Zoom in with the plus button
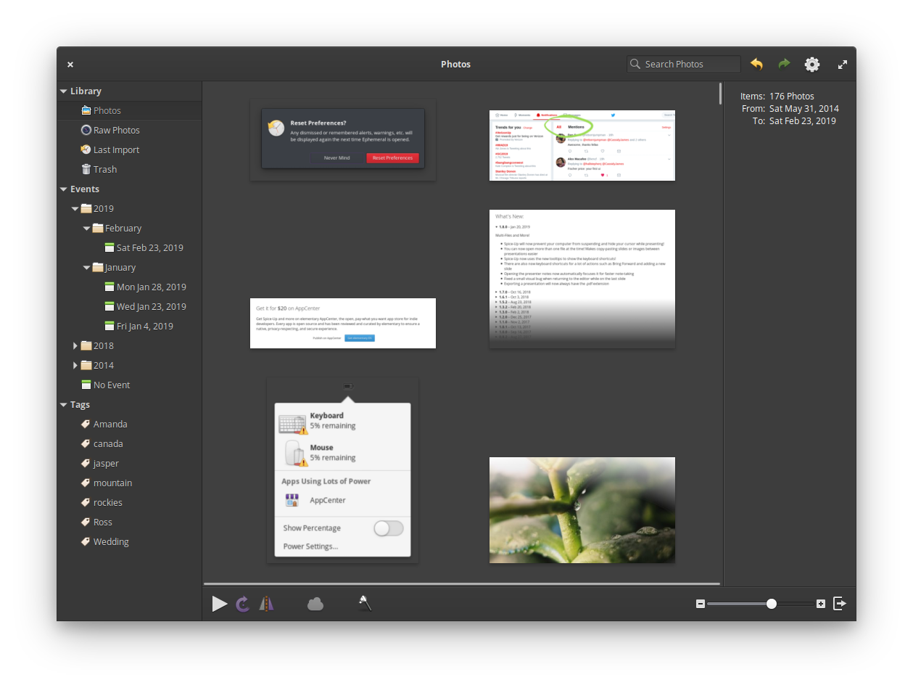 click(820, 603)
